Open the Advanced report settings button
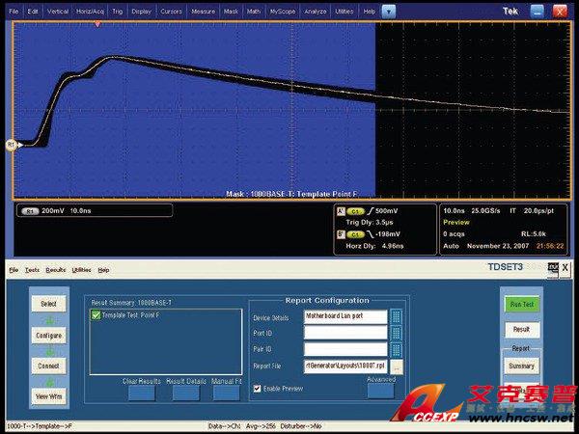 click(381, 390)
